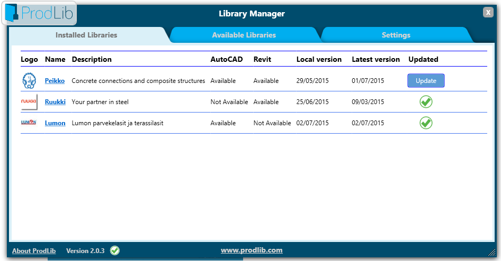Click Ruukki's local version date 25/06/2015
The height and width of the screenshot is (261, 501).
pyautogui.click(x=312, y=101)
